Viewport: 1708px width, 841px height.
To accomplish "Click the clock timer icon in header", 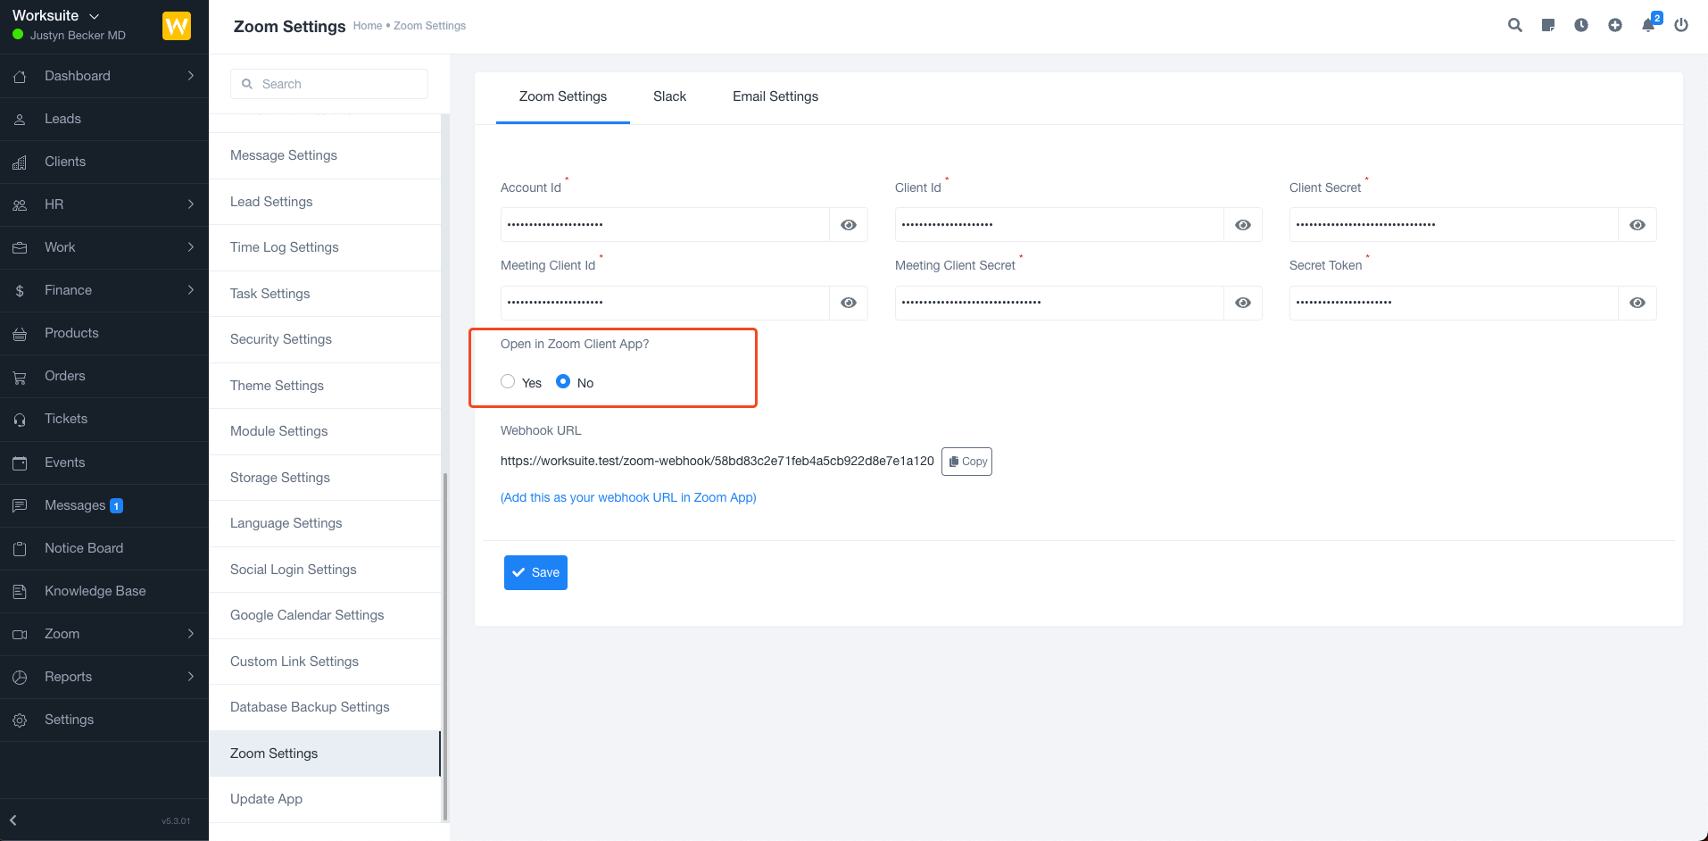I will [1581, 25].
